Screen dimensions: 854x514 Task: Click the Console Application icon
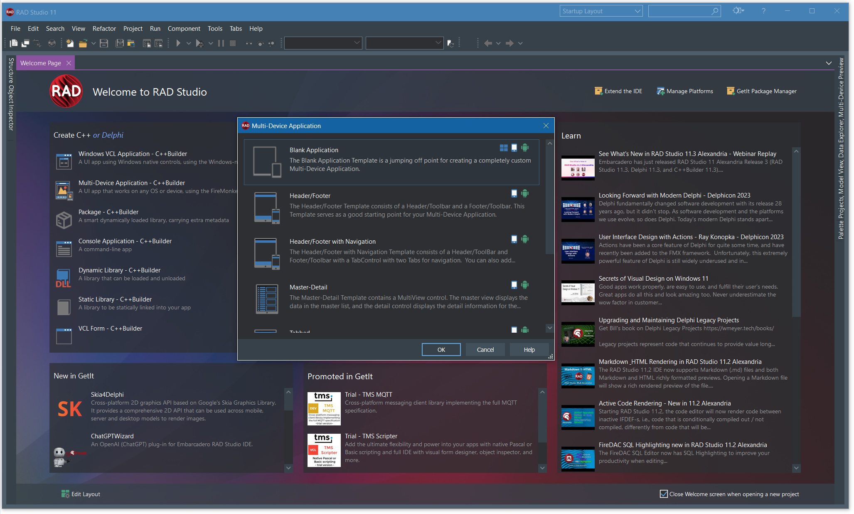click(x=64, y=249)
